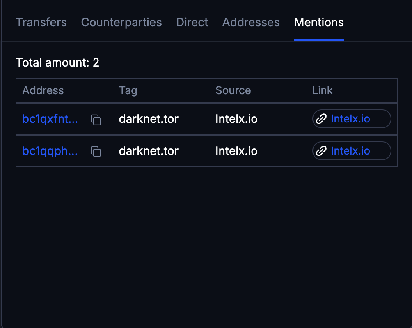Click the Tag column header
412x328 pixels.
128,90
